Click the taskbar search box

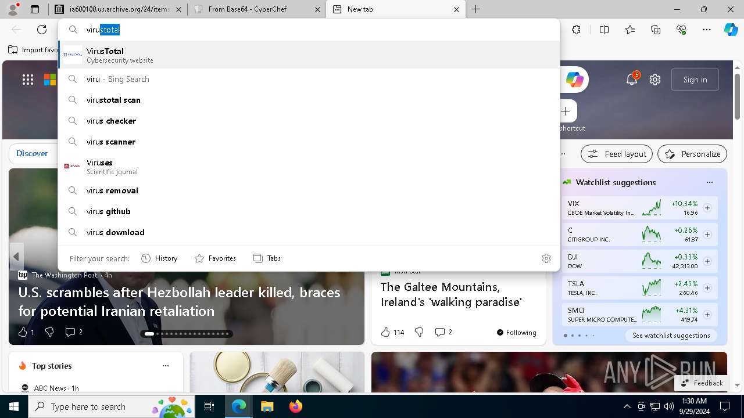112,406
